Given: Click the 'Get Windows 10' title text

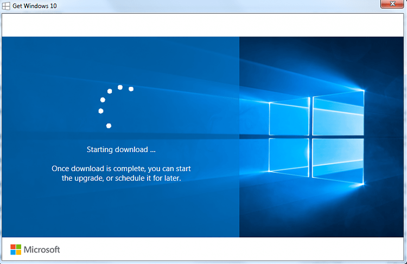Looking at the screenshot, I should 35,6.
